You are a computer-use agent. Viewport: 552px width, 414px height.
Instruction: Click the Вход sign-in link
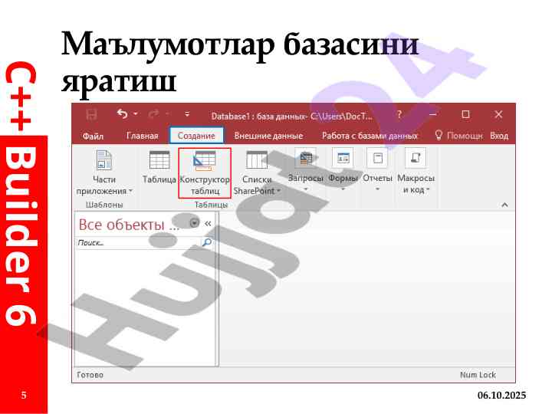499,136
